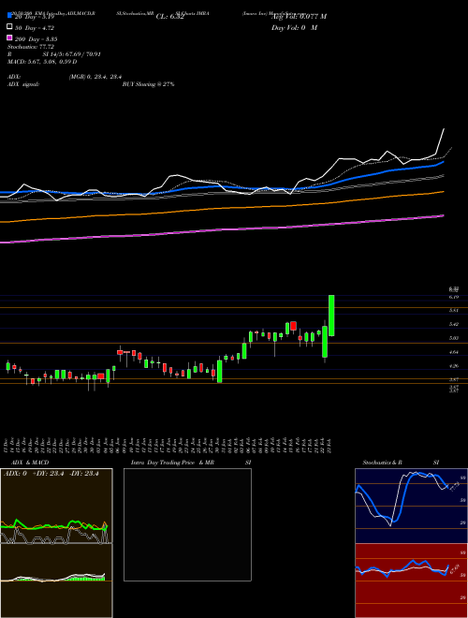Select the '200 Day = 3.35' legend text

click(x=37, y=39)
